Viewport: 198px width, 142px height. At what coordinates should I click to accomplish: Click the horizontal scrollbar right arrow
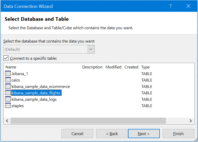coord(191,121)
